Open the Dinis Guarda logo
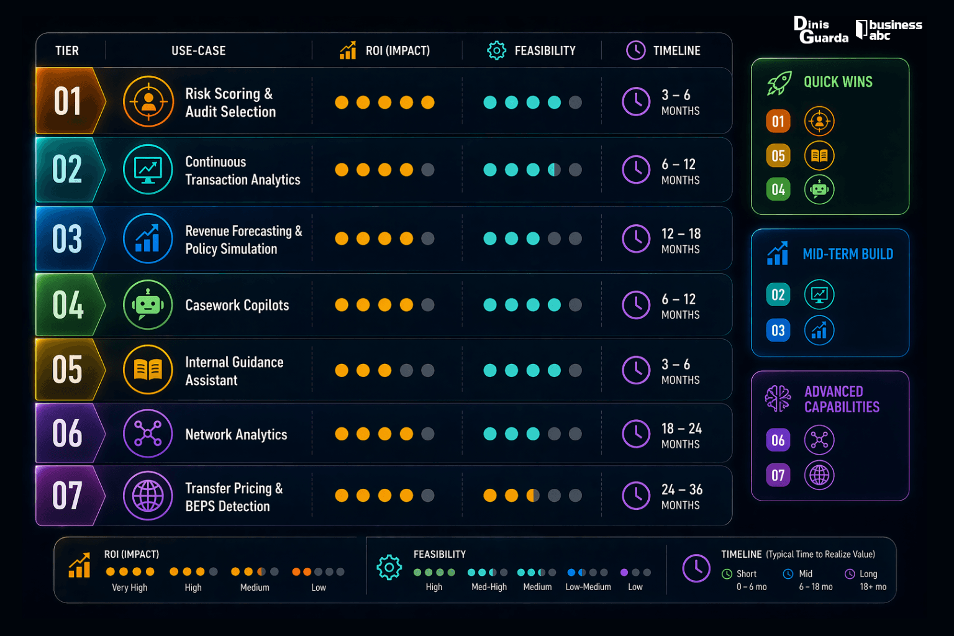This screenshot has width=954, height=636. coord(820,30)
